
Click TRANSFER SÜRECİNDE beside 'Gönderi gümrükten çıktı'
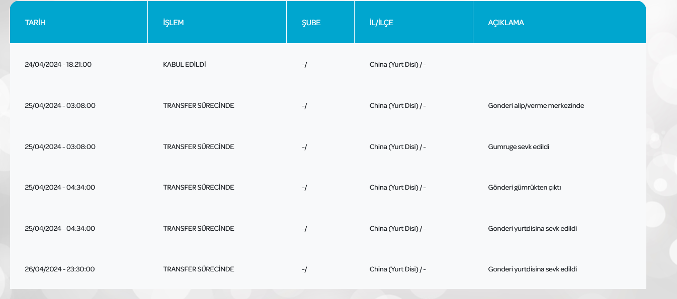[199, 188]
